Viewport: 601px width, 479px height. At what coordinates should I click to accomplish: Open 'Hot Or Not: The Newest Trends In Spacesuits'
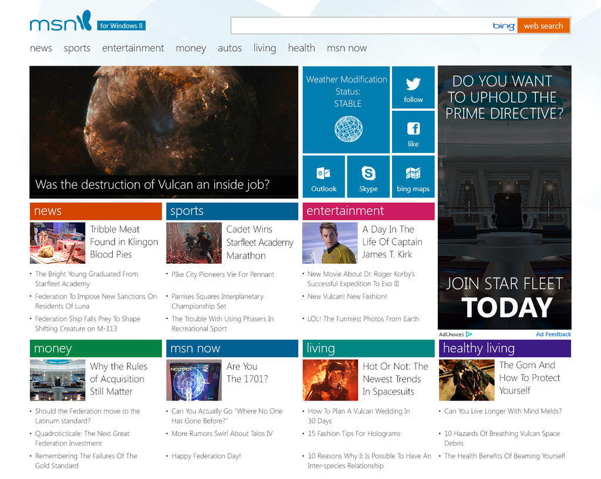[x=395, y=379]
